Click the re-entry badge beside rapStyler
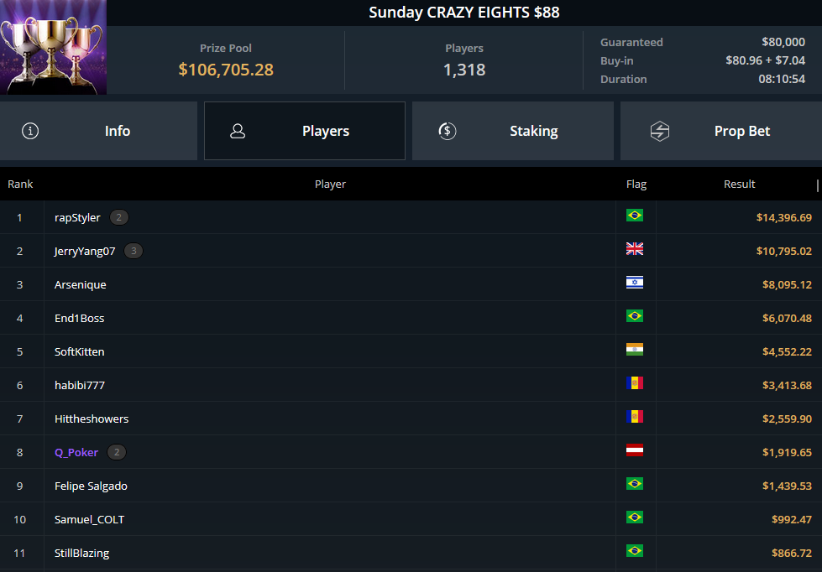This screenshot has height=572, width=822. pos(119,217)
